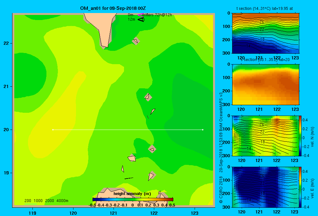Open the northward velocity section panel
The height and width of the screenshot is (216, 318).
[266, 136]
